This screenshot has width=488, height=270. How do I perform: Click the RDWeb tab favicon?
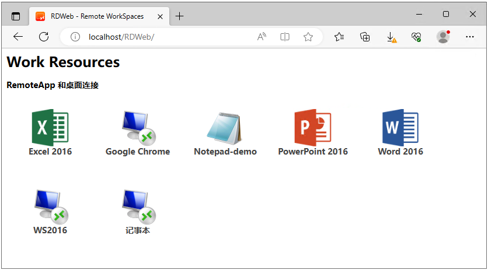40,16
